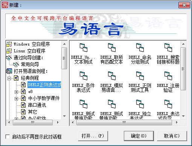The image size is (192, 146).
Task: Select the DEELX_注册验证 example icon
Action: tap(168, 76)
